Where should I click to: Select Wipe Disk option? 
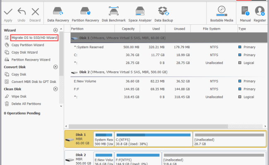pos(19,97)
